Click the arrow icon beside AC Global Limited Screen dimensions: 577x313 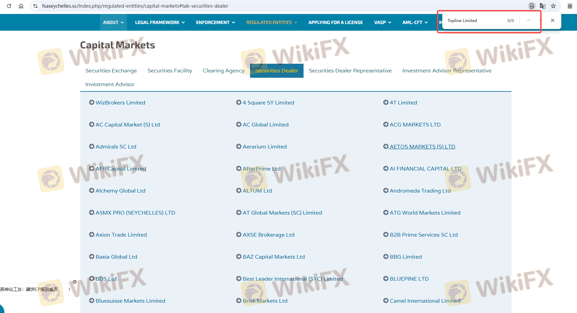[239, 124]
